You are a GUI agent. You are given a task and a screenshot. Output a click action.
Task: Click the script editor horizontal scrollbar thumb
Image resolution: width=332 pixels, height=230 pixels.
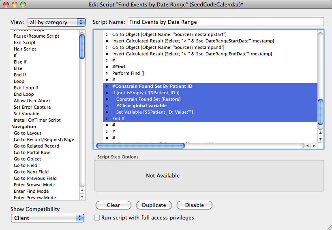point(141,146)
